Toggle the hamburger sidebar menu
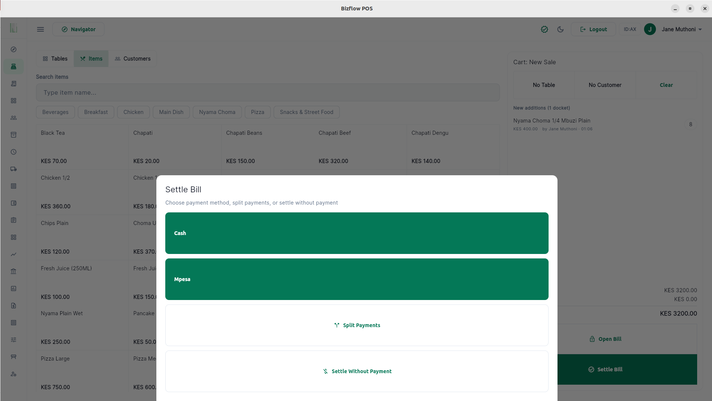The height and width of the screenshot is (401, 712). [x=40, y=29]
